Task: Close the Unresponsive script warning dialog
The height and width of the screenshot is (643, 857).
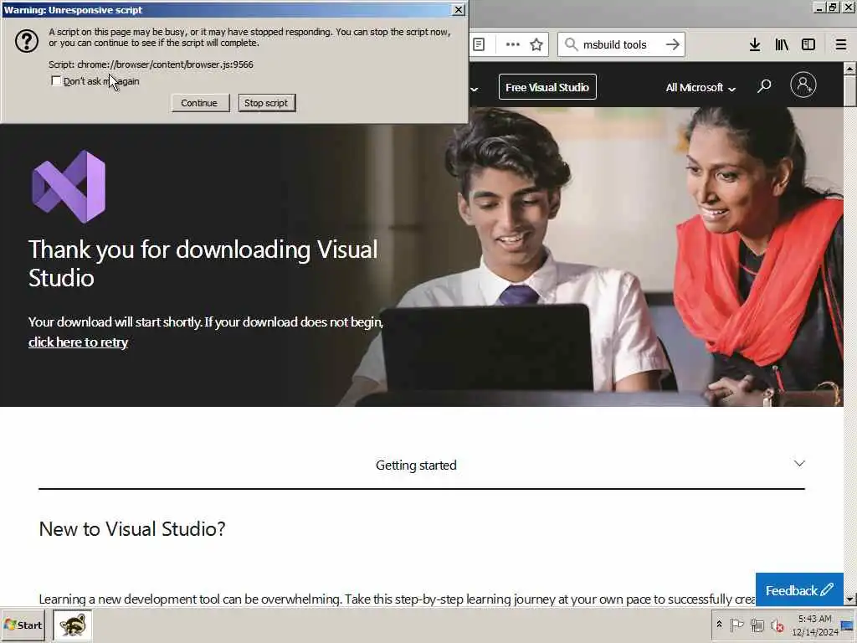Action: [x=458, y=9]
